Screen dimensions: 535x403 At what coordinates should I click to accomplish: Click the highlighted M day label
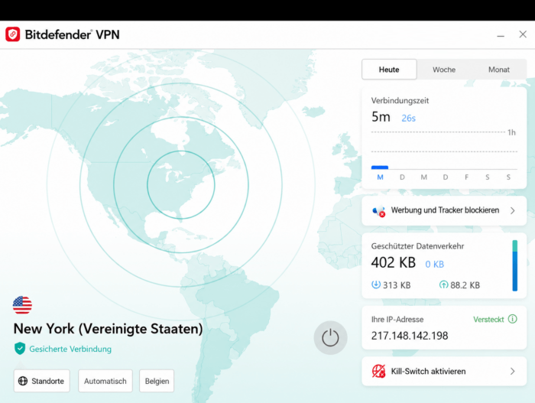tap(380, 177)
